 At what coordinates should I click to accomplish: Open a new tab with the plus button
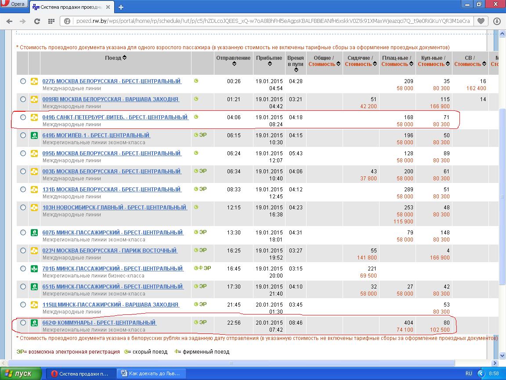[121, 7]
